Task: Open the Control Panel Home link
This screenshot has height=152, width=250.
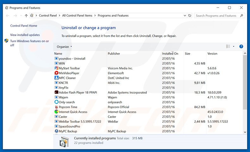Action: tap(24, 26)
